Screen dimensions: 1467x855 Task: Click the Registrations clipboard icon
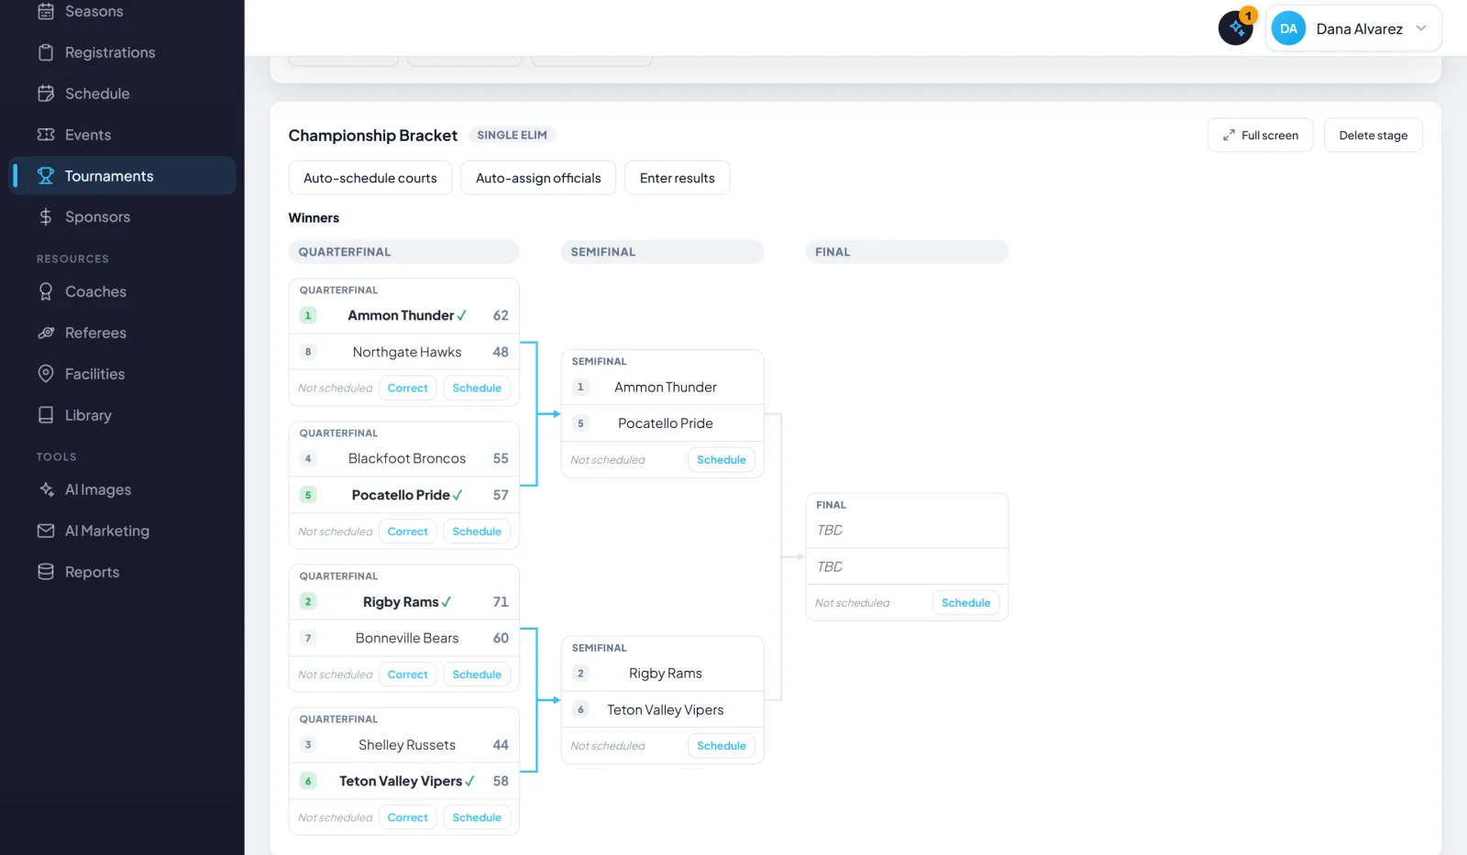pos(46,52)
